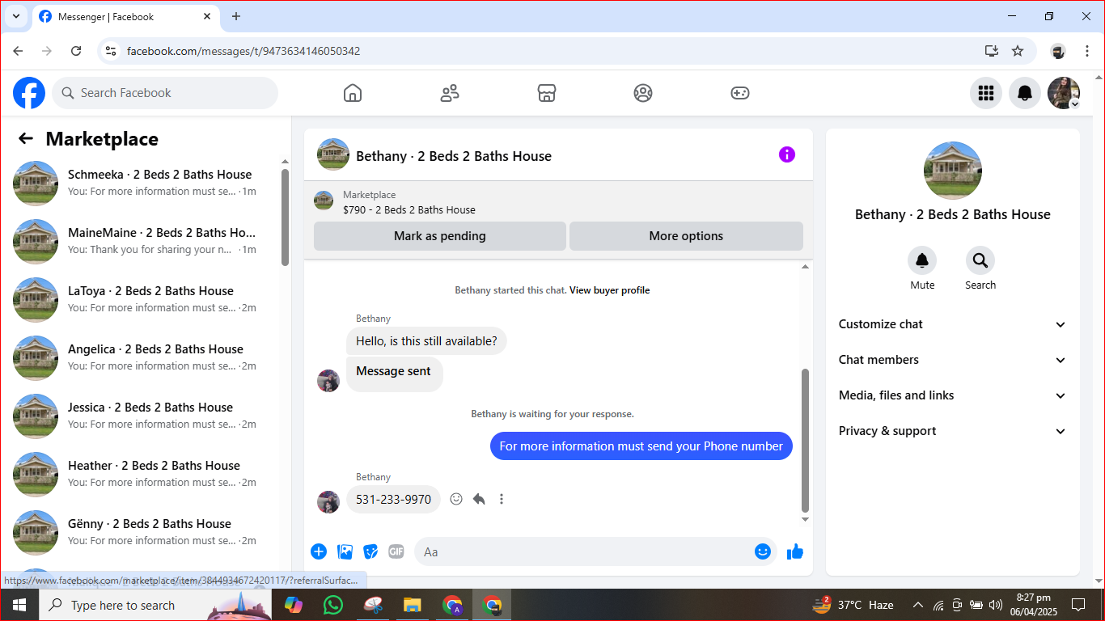Click the Aa message input box
The width and height of the screenshot is (1105, 621).
595,551
